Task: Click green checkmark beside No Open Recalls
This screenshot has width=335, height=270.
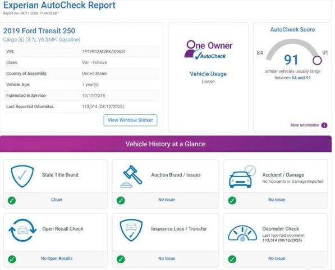Action: 12,259
